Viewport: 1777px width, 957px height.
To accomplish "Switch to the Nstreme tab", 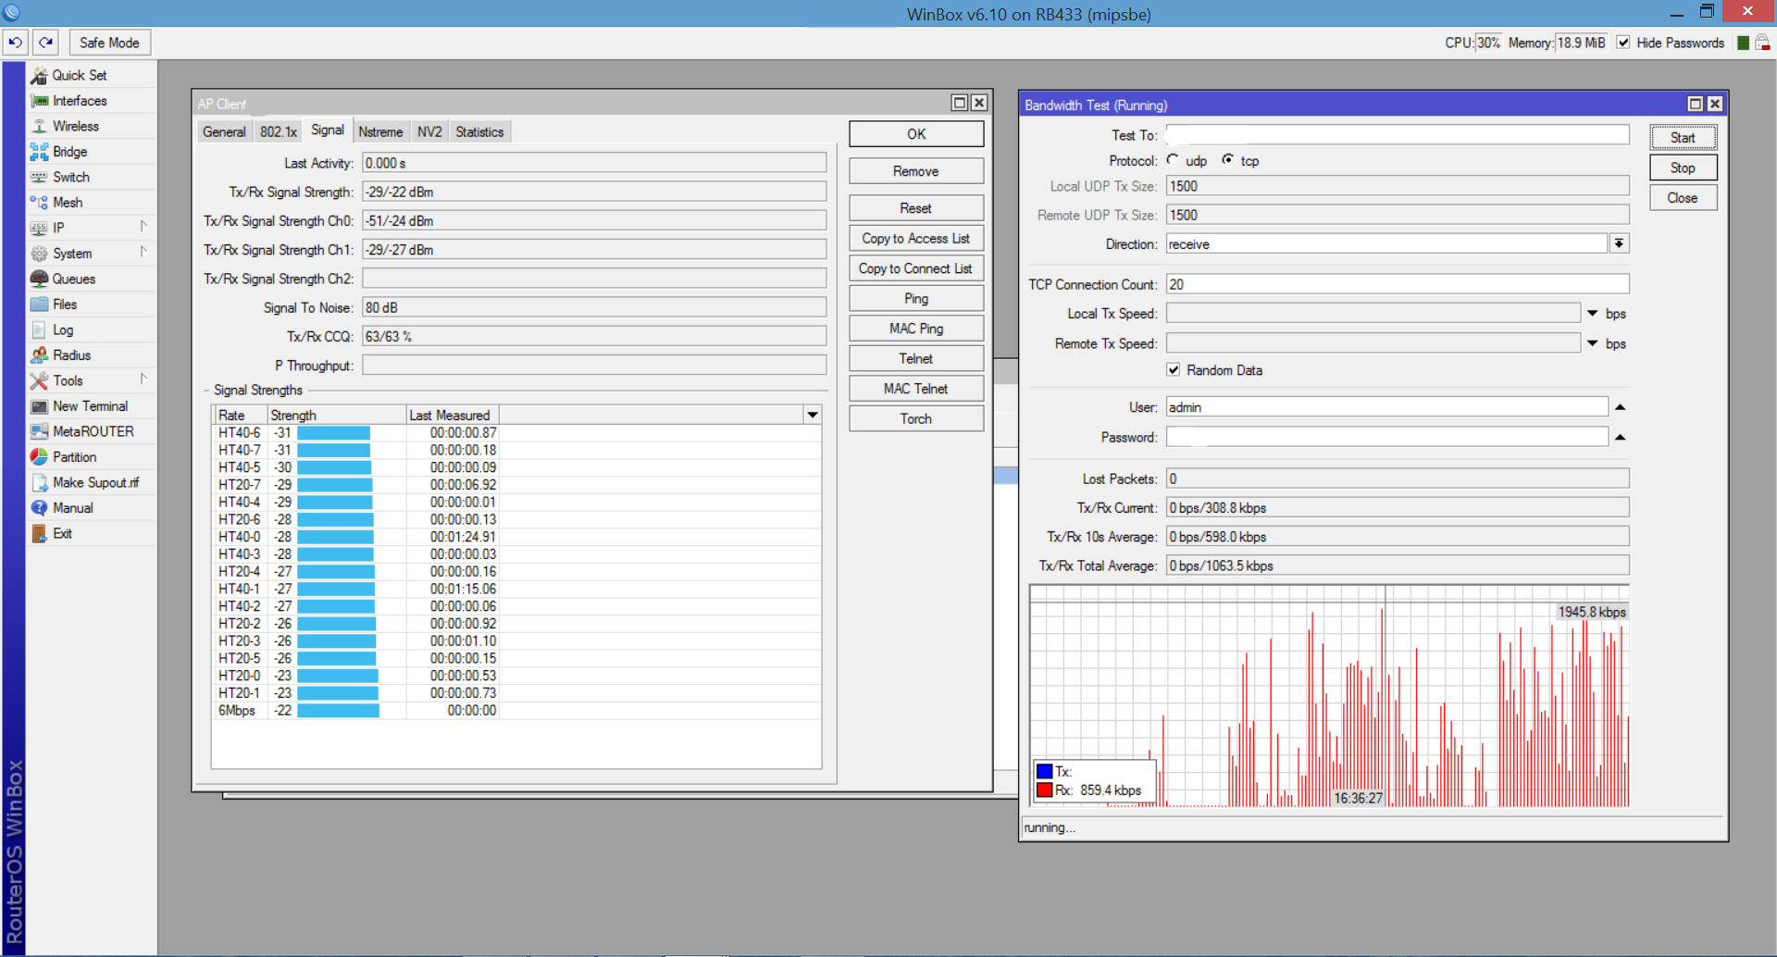I will [380, 132].
